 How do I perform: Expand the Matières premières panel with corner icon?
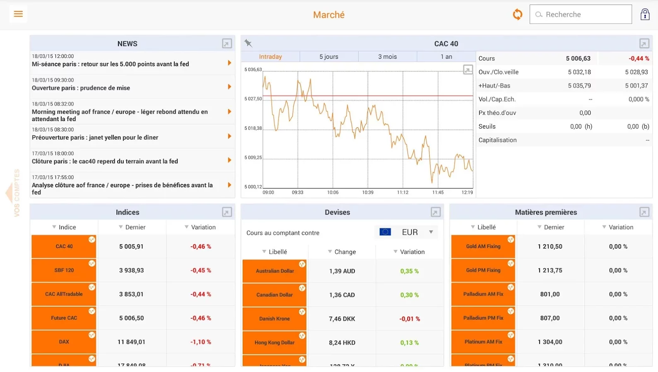click(x=644, y=212)
